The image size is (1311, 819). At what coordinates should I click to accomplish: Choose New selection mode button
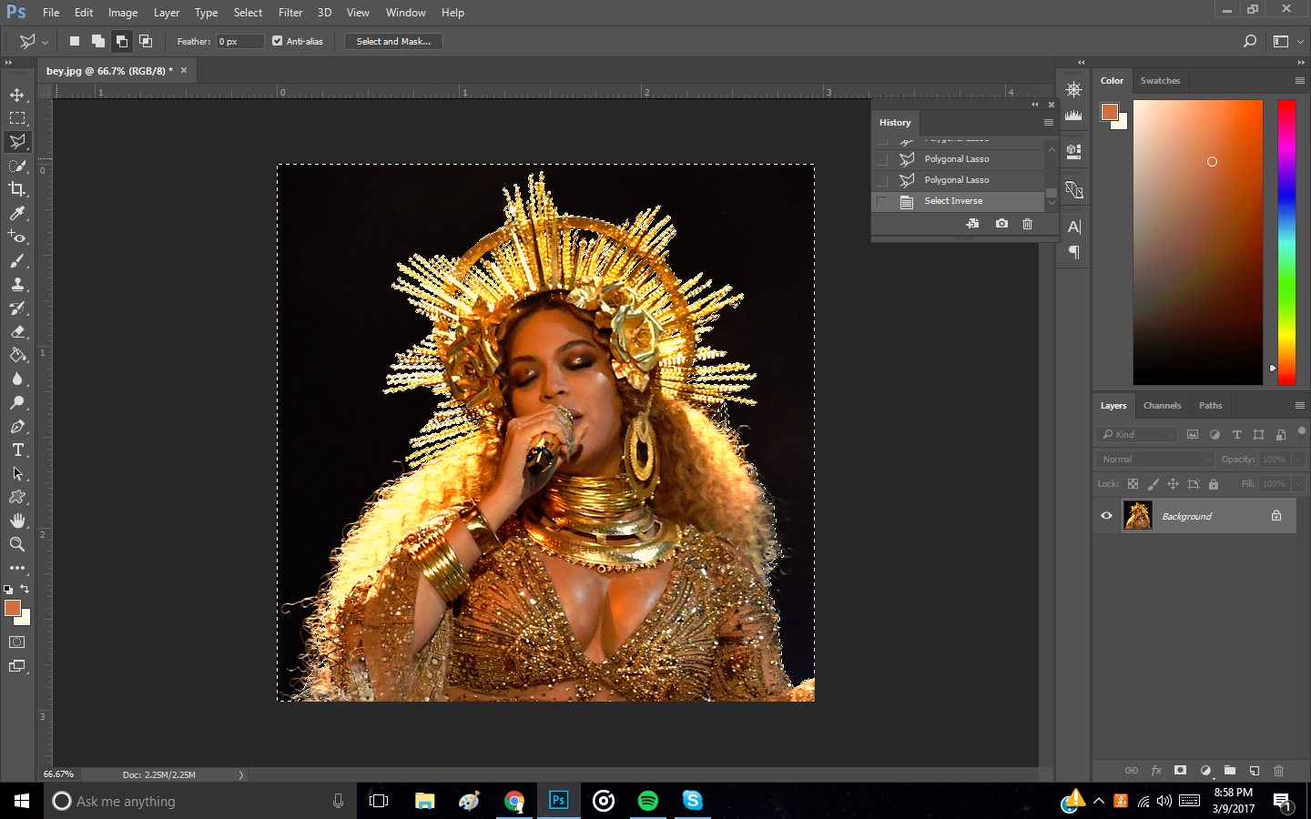[x=75, y=41]
